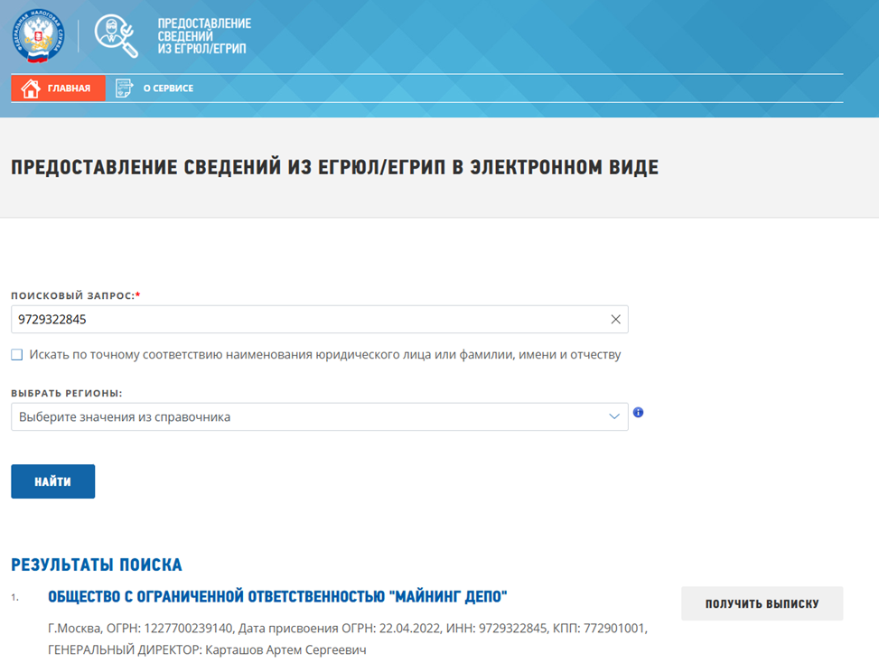Click the Federal Tax Service emblem logo
The image size is (879, 672).
38,36
